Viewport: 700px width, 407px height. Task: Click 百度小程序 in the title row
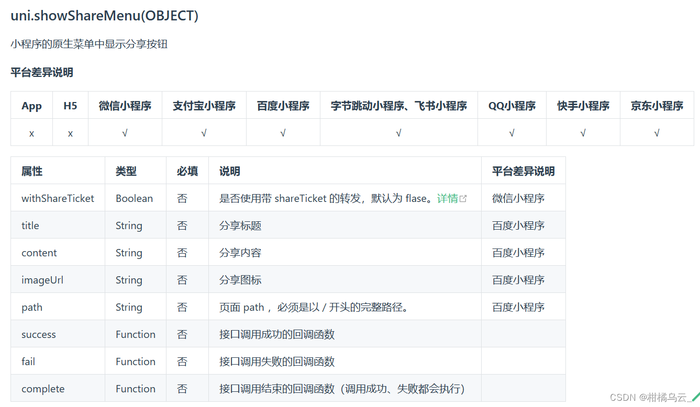pyautogui.click(x=518, y=225)
